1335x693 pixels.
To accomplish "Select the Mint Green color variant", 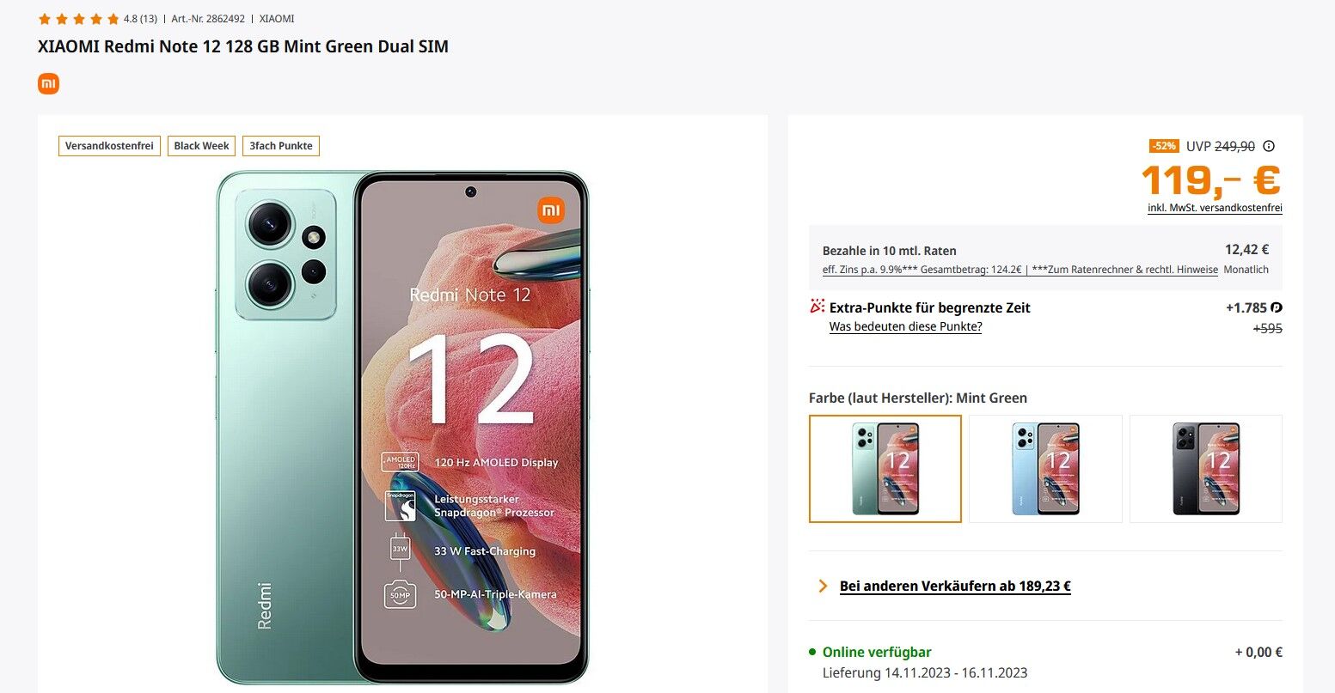I will (885, 469).
